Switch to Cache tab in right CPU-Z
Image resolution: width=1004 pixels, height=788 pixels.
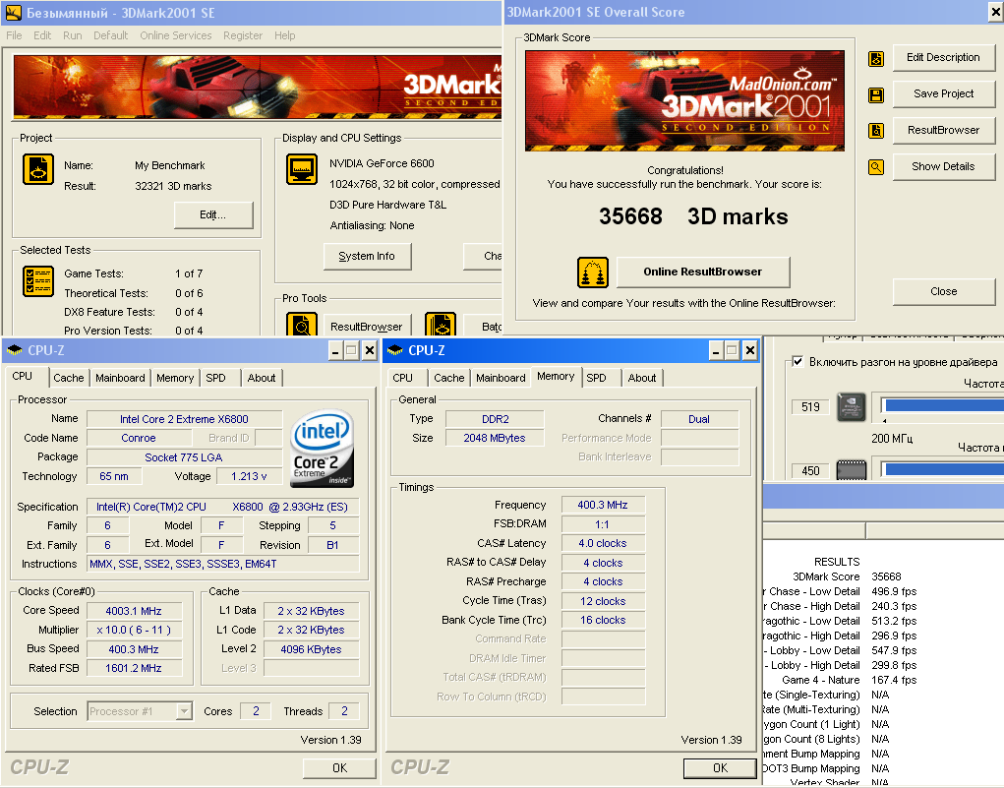coord(448,378)
